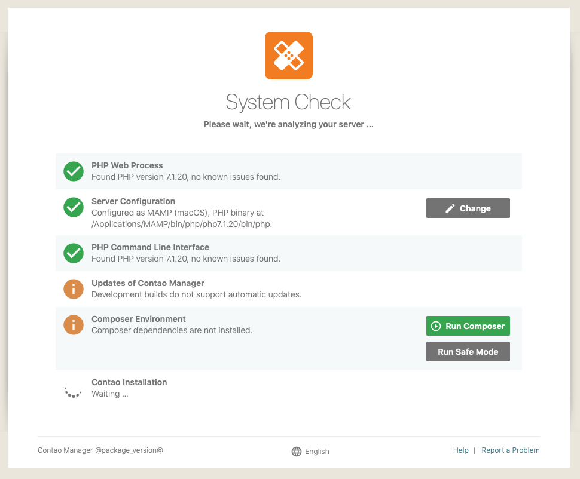The image size is (580, 479).
Task: Click the orange info icon for Composer Environment
Action: [x=73, y=325]
